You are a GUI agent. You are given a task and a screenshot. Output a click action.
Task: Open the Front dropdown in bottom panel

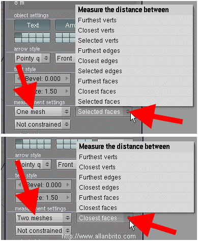click(x=66, y=165)
